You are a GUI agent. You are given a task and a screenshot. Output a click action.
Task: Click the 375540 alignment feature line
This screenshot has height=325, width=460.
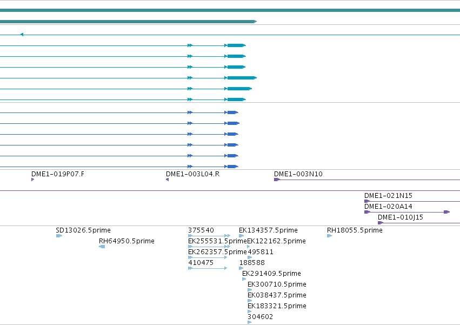[209, 236]
